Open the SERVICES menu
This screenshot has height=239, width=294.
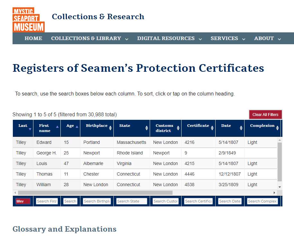pyautogui.click(x=224, y=38)
